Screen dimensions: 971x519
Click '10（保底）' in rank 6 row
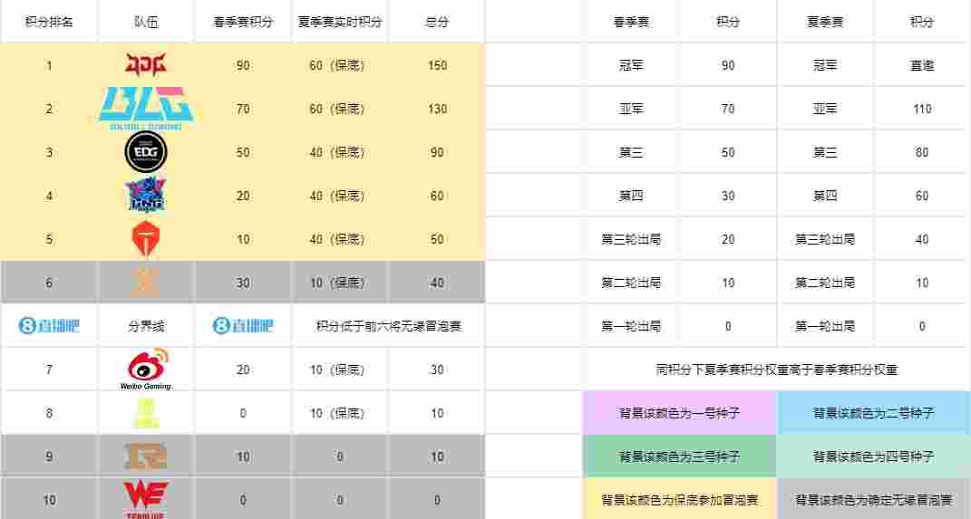pyautogui.click(x=337, y=282)
